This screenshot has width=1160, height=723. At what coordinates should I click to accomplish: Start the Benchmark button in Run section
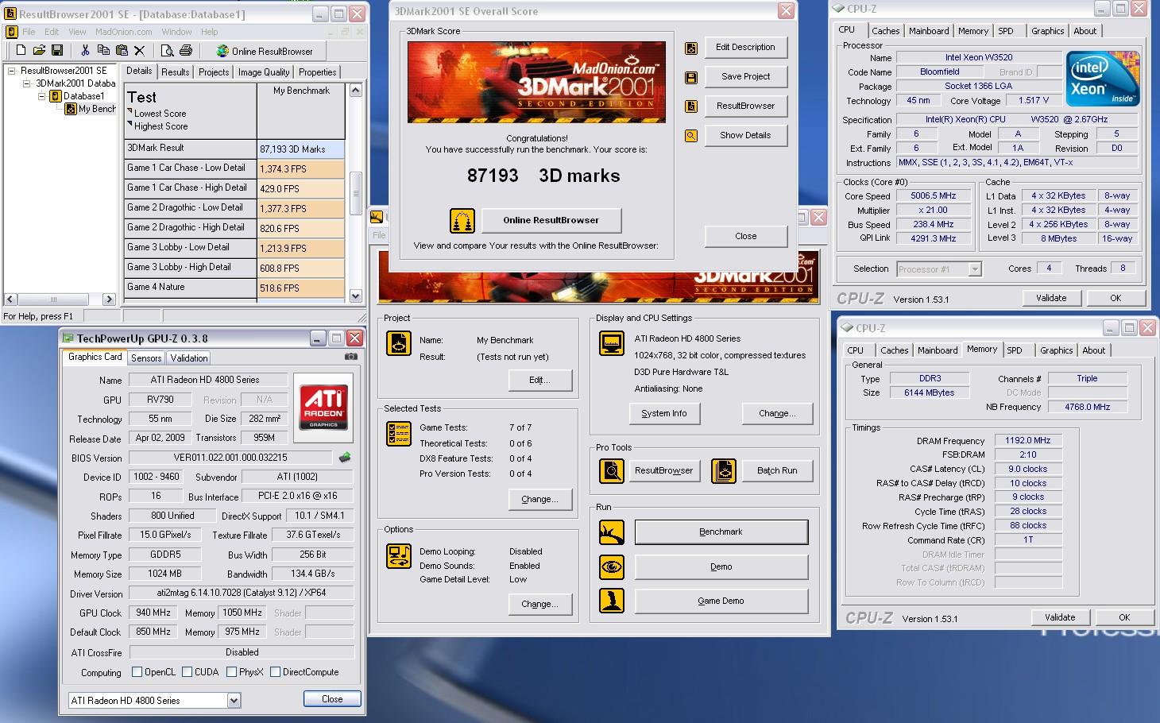721,532
